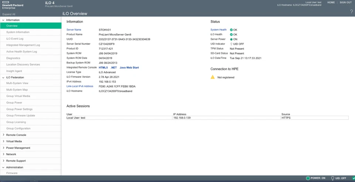Click the UID Indicator bulb icon
Screen dimensions: 355x182
click(231, 44)
